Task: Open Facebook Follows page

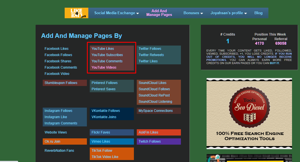Action: coord(58,55)
